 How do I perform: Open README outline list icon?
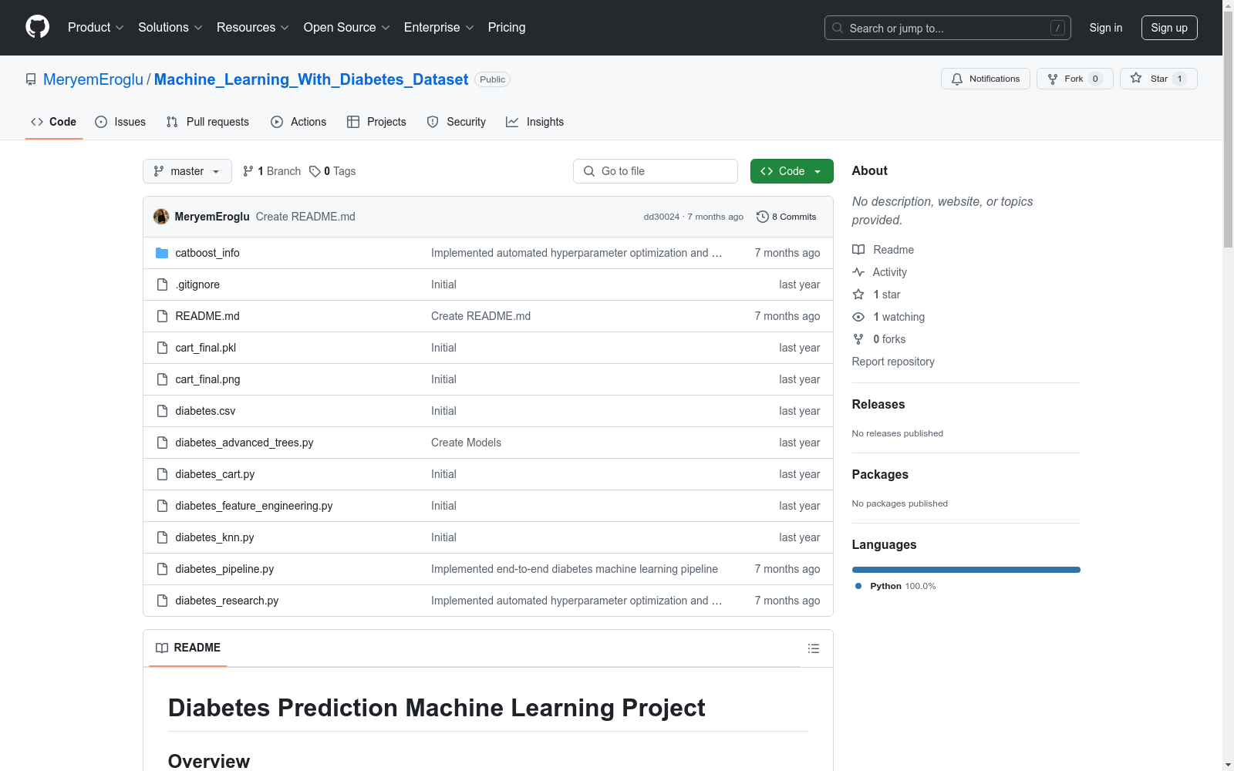point(814,648)
